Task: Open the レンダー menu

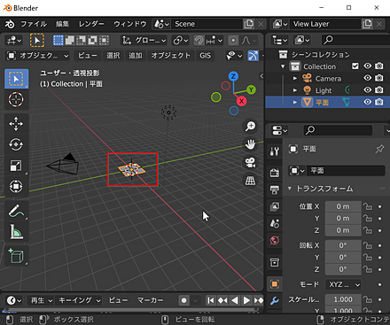Action: pos(91,24)
